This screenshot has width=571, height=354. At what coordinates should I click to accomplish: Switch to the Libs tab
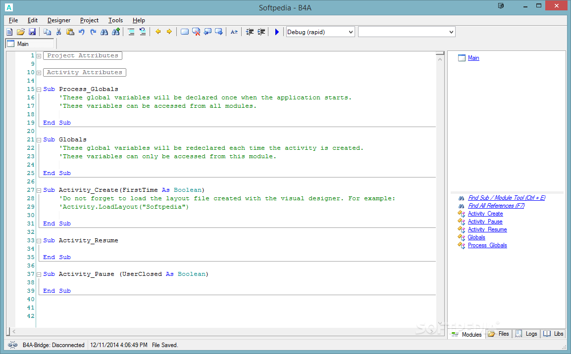click(554, 334)
